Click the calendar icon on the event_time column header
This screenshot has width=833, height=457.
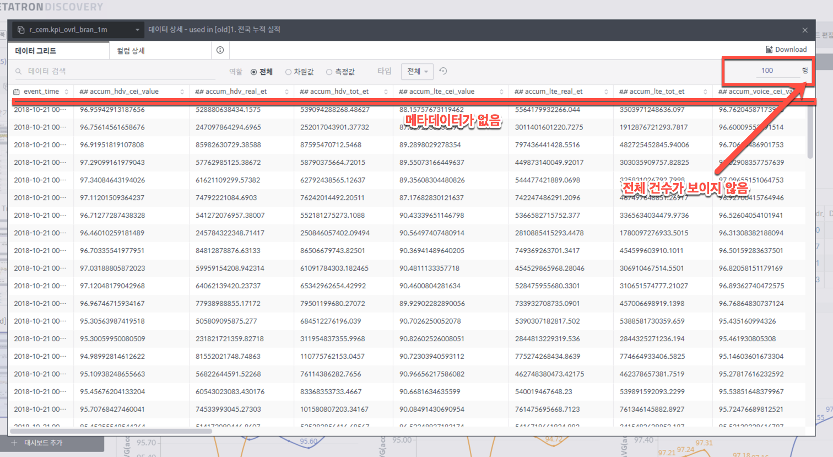click(15, 91)
